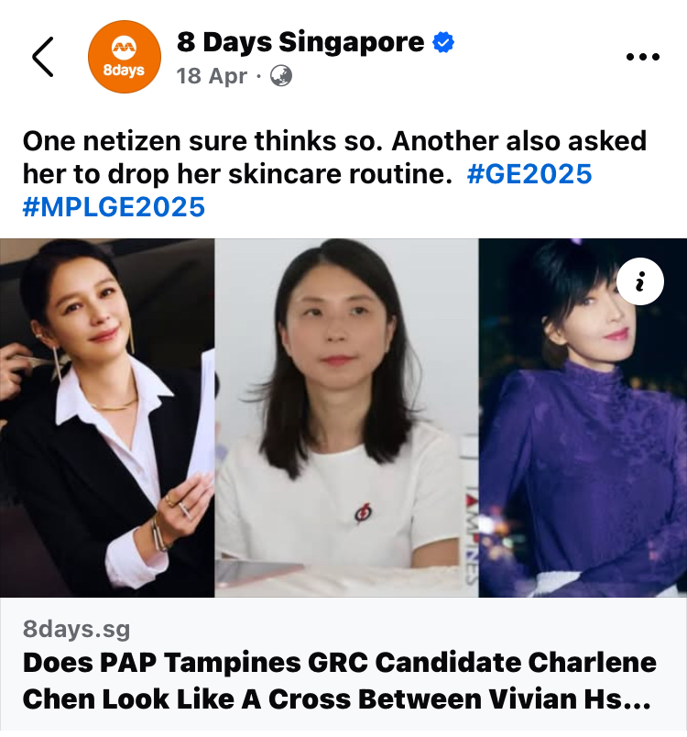Open the #GE2025 hashtag
687x737 pixels.
pos(529,174)
